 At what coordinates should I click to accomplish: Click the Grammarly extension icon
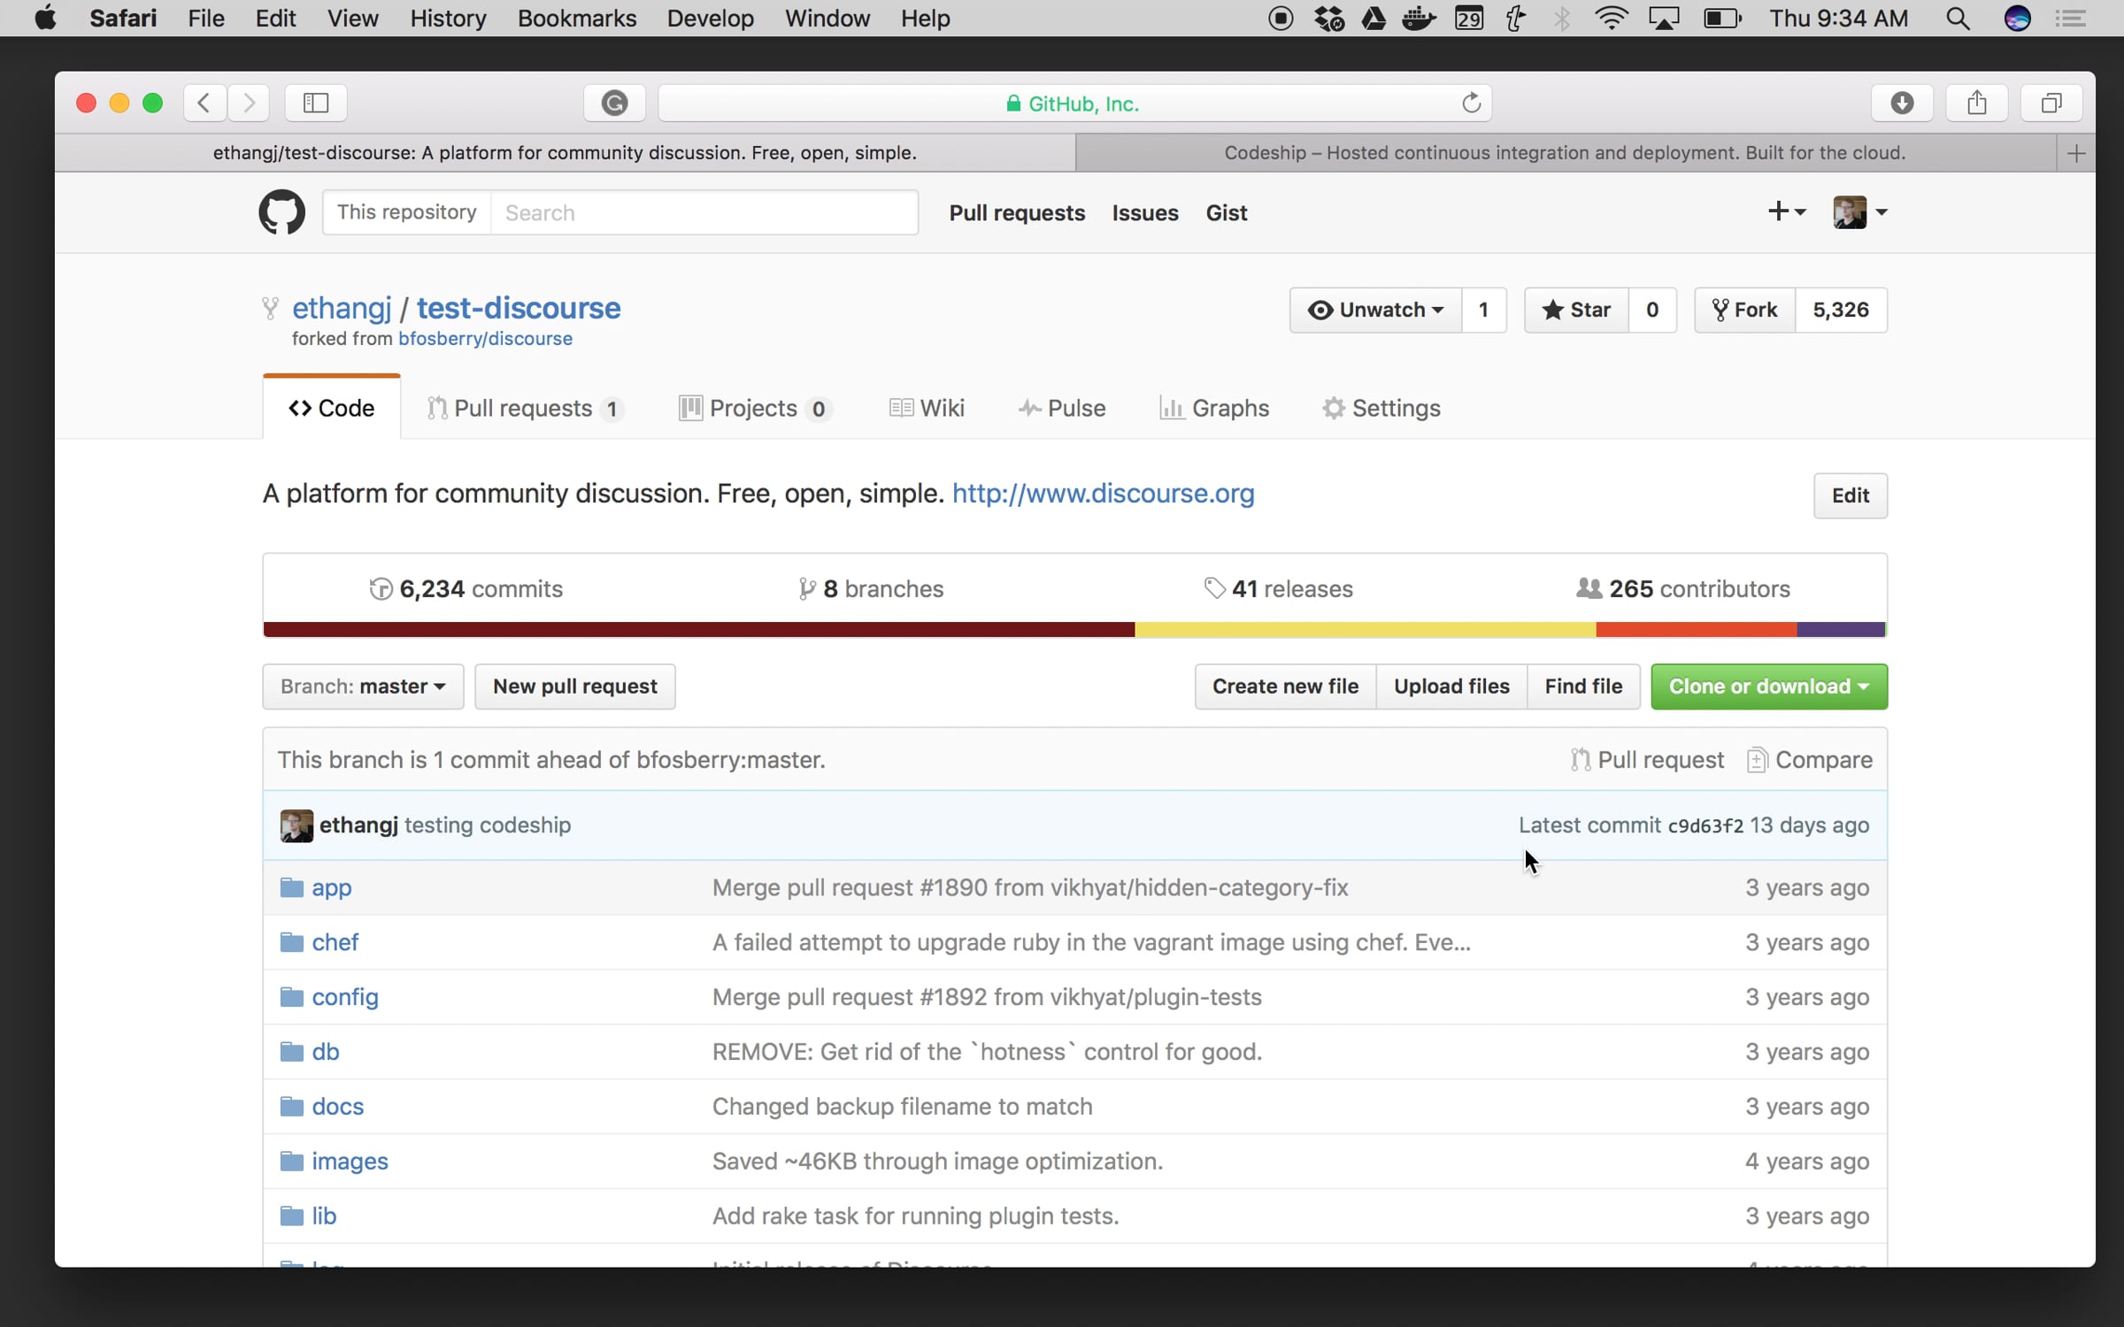[614, 104]
